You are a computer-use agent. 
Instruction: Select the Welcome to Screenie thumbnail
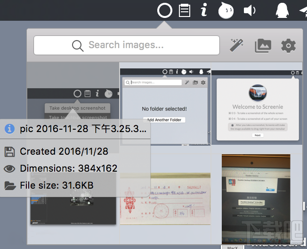click(x=257, y=108)
